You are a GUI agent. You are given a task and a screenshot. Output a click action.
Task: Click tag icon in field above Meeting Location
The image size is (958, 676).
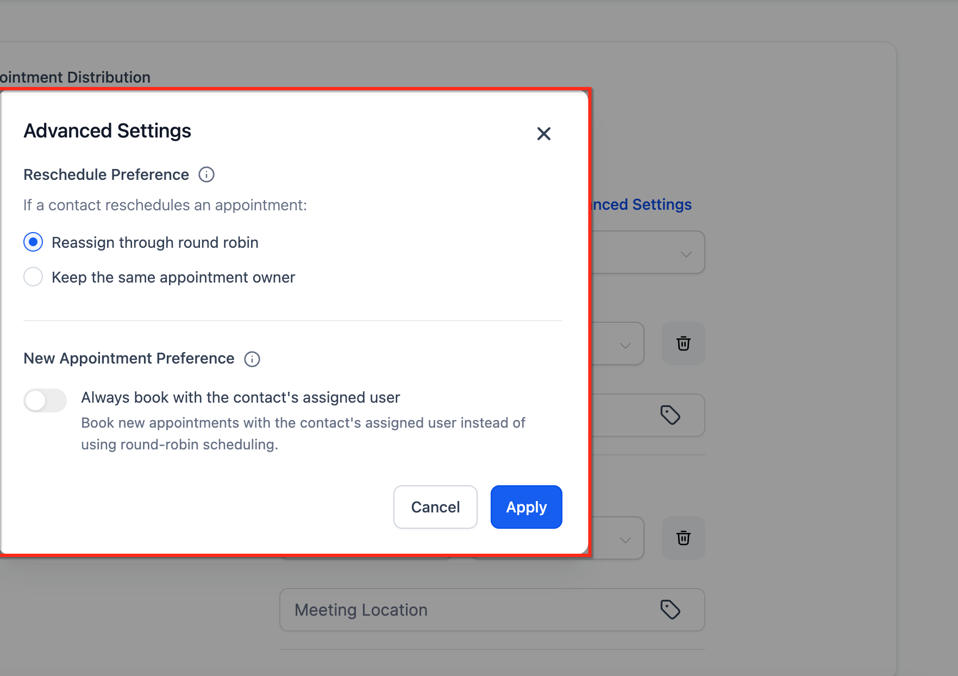pyautogui.click(x=671, y=415)
